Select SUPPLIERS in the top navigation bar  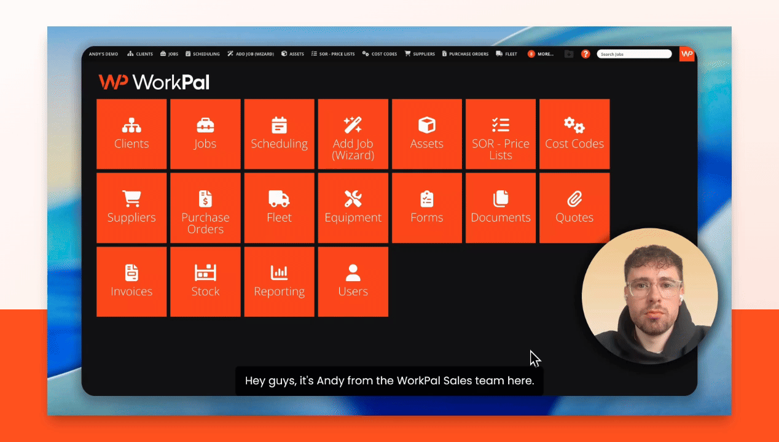pos(420,54)
